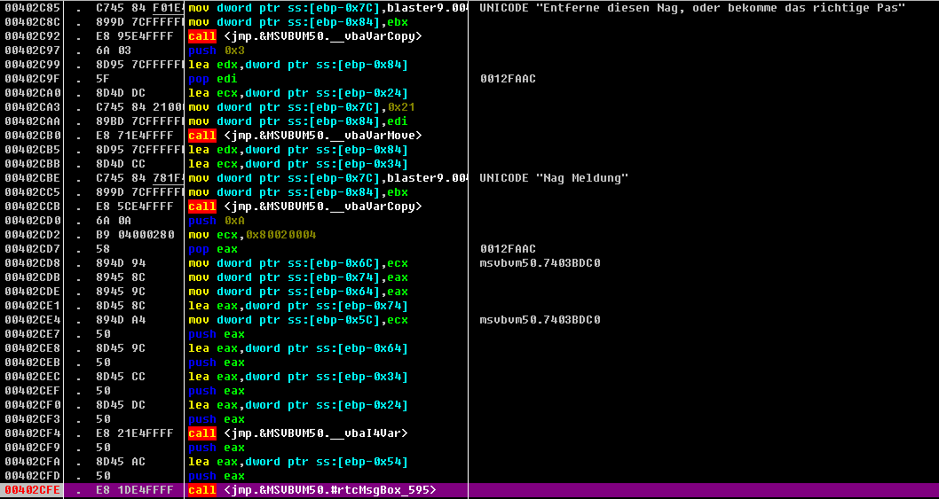Click mov [ebp-0x6C],ecx instruction
939x499 pixels.
pyautogui.click(x=297, y=263)
